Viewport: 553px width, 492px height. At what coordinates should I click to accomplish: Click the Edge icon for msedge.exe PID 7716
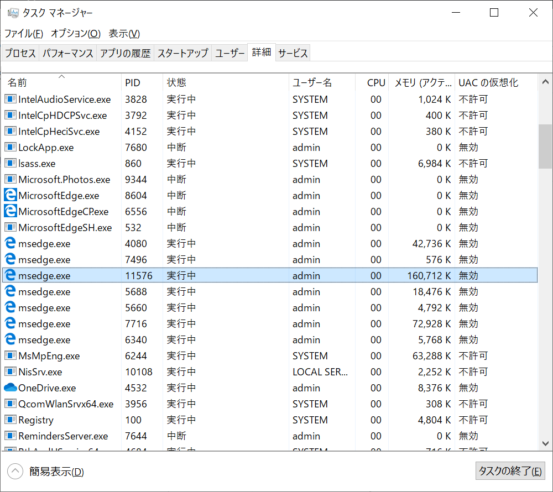pyautogui.click(x=10, y=323)
